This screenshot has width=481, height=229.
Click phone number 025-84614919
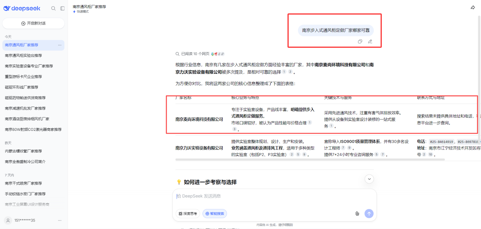point(441,142)
